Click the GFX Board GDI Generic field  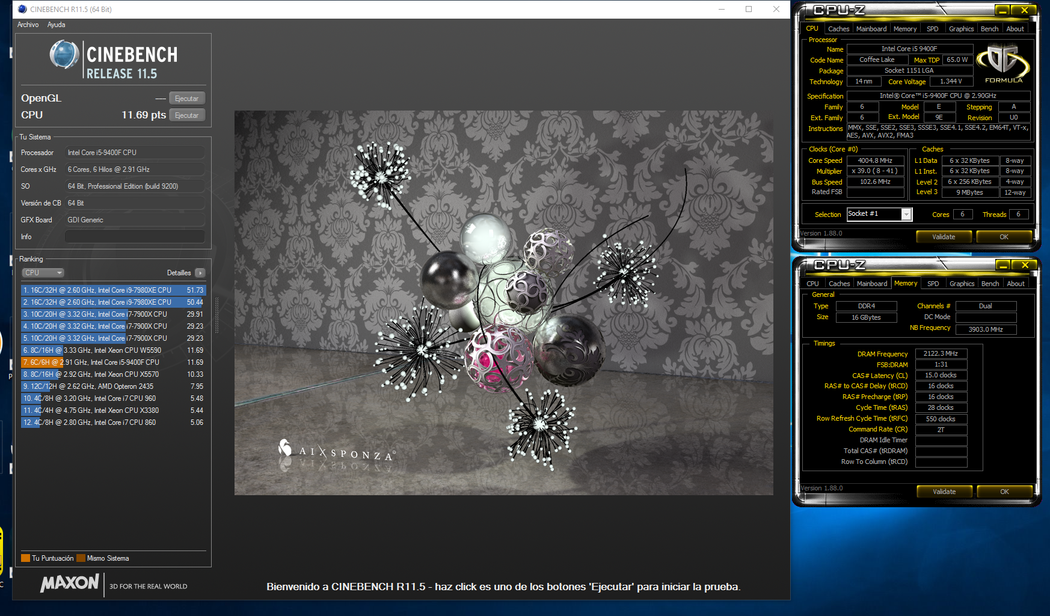click(x=135, y=220)
